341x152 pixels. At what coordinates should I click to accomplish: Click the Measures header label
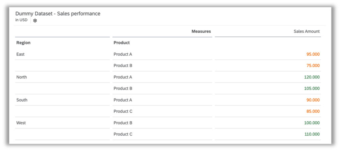tap(201, 31)
